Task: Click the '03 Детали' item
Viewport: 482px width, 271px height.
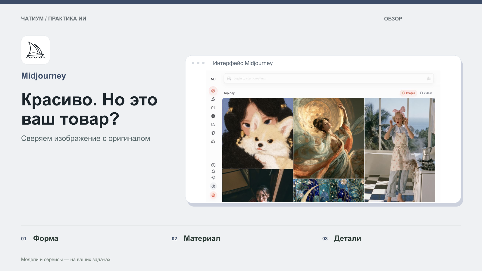Action: [342, 238]
